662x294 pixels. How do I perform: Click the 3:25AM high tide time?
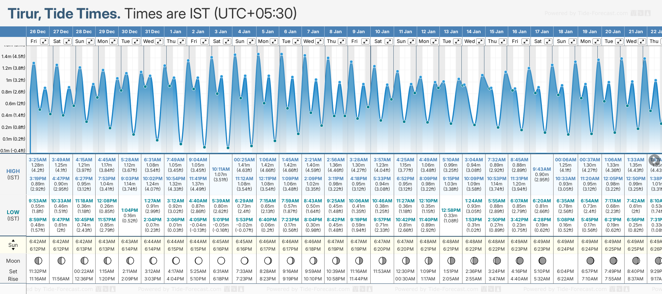point(37,160)
